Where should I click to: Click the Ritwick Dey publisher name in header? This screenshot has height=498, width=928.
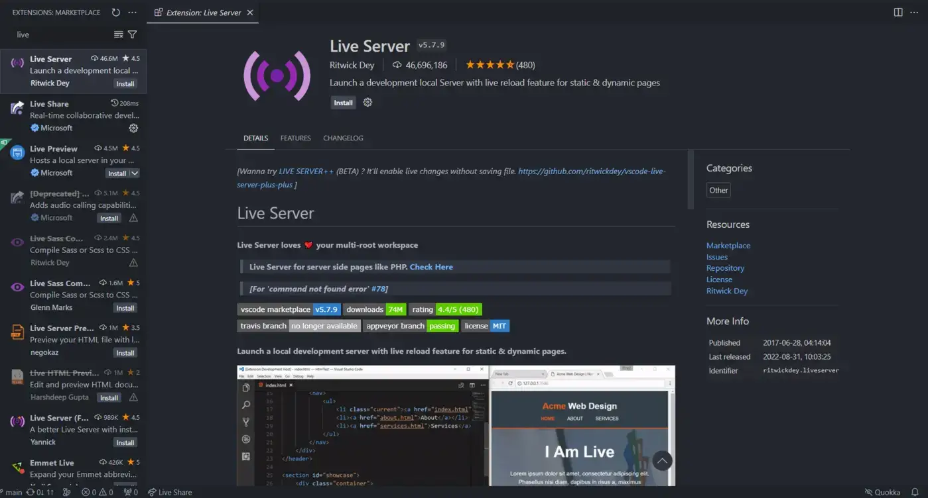[352, 65]
